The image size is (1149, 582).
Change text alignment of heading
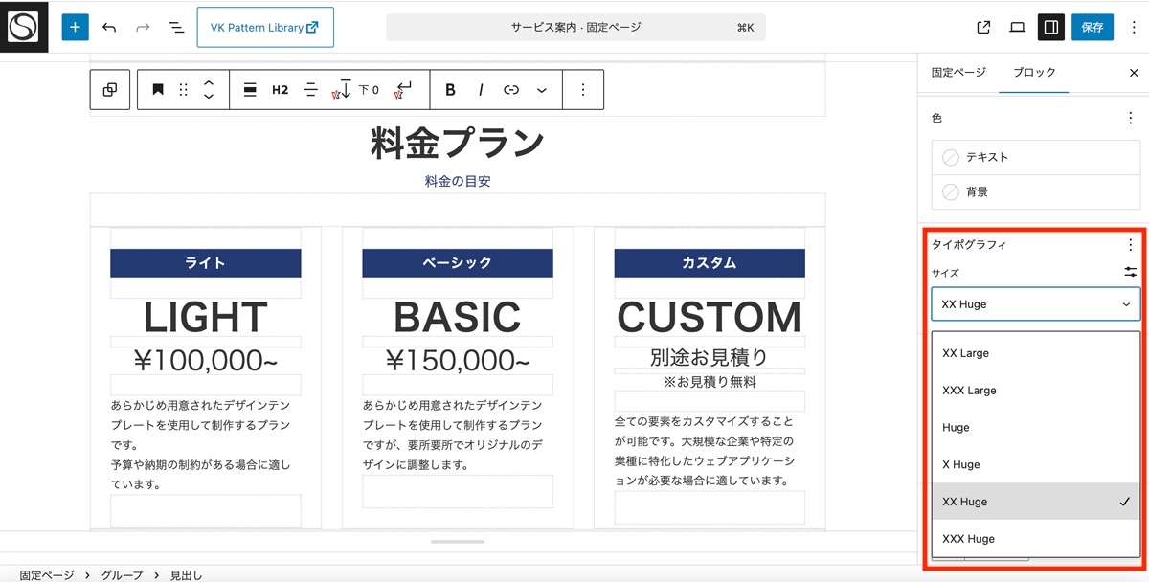[x=310, y=90]
